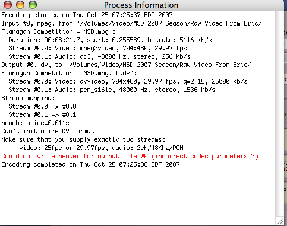
Task: Click the Duration 00:08:21.7 line
Action: (110, 40)
